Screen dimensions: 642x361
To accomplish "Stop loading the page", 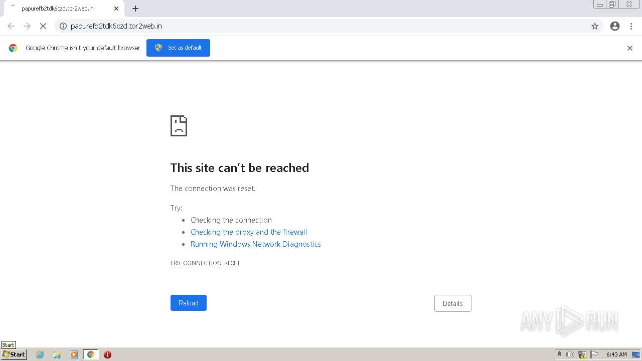I will click(43, 26).
